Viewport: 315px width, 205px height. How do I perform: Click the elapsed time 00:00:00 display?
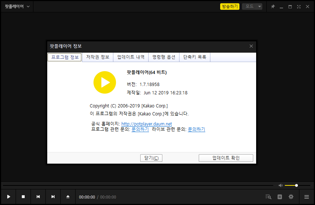(87, 197)
